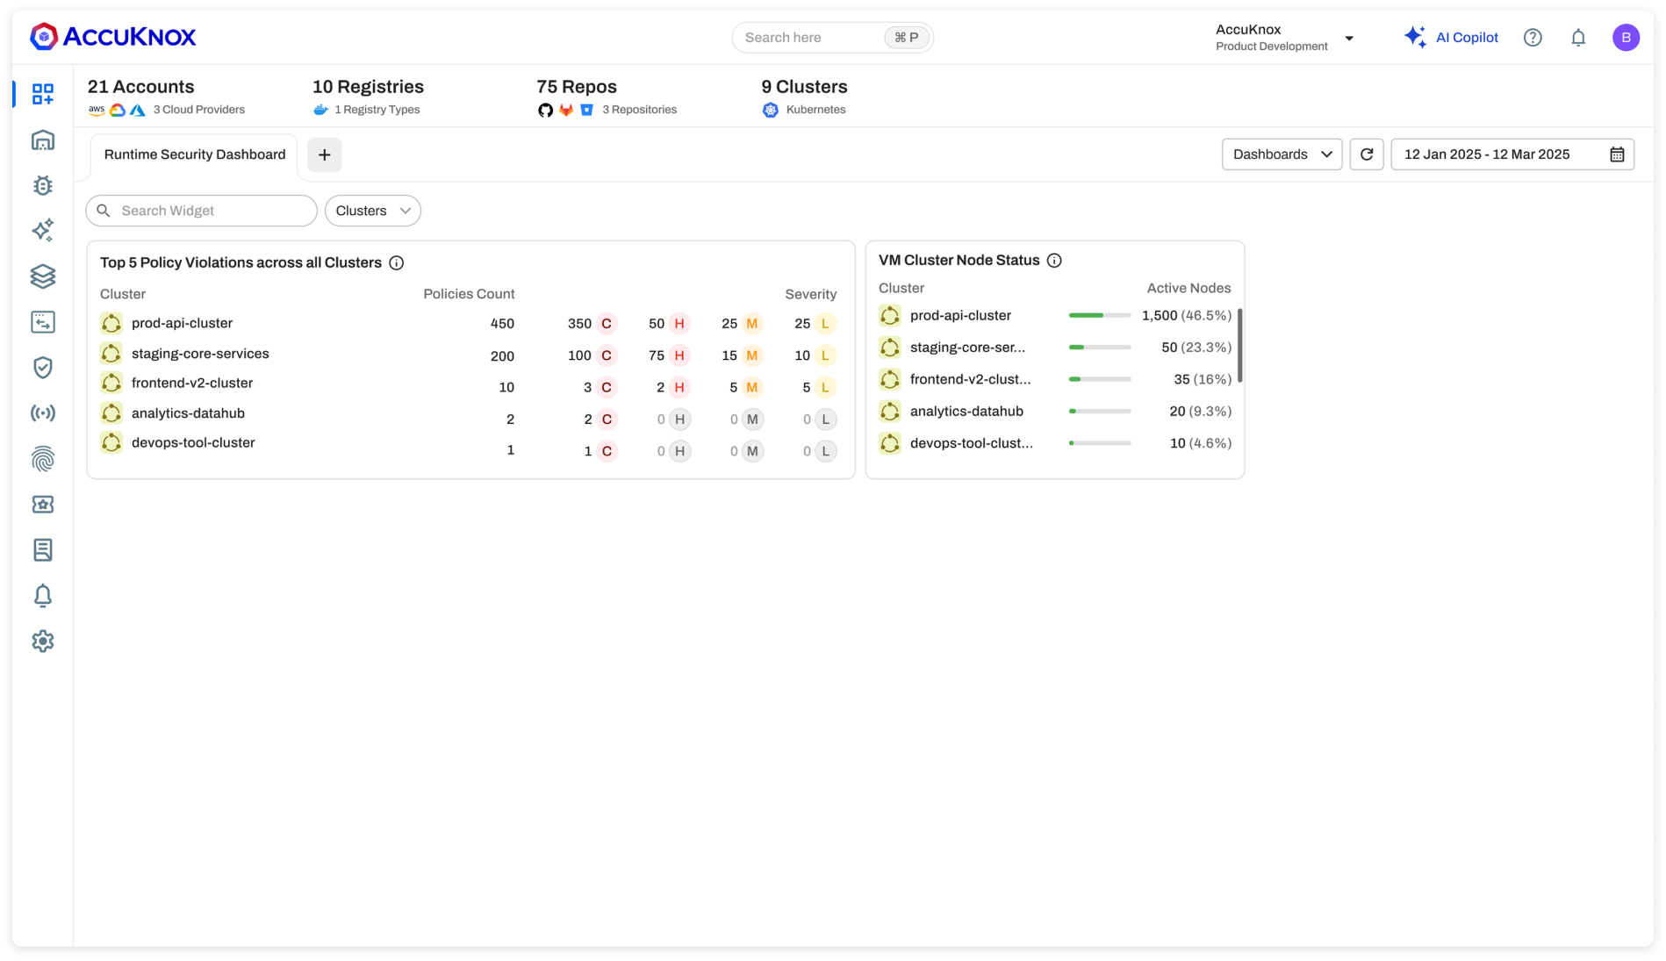1666x961 pixels.
Task: Select the Compliance shield icon
Action: pyautogui.click(x=42, y=368)
